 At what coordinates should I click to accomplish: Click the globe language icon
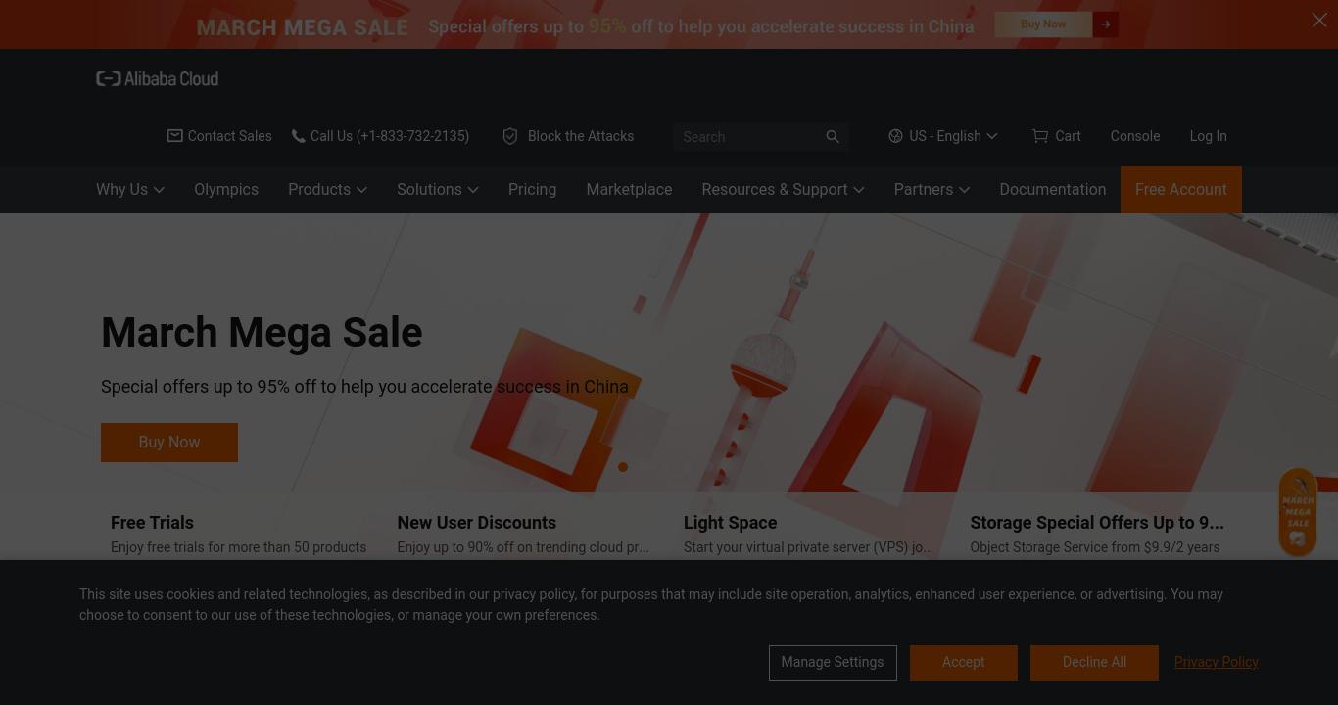tap(895, 136)
